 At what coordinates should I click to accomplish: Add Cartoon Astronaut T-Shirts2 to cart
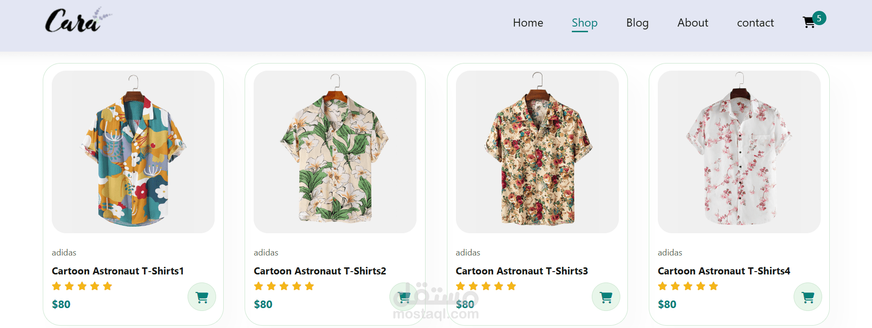pyautogui.click(x=403, y=296)
